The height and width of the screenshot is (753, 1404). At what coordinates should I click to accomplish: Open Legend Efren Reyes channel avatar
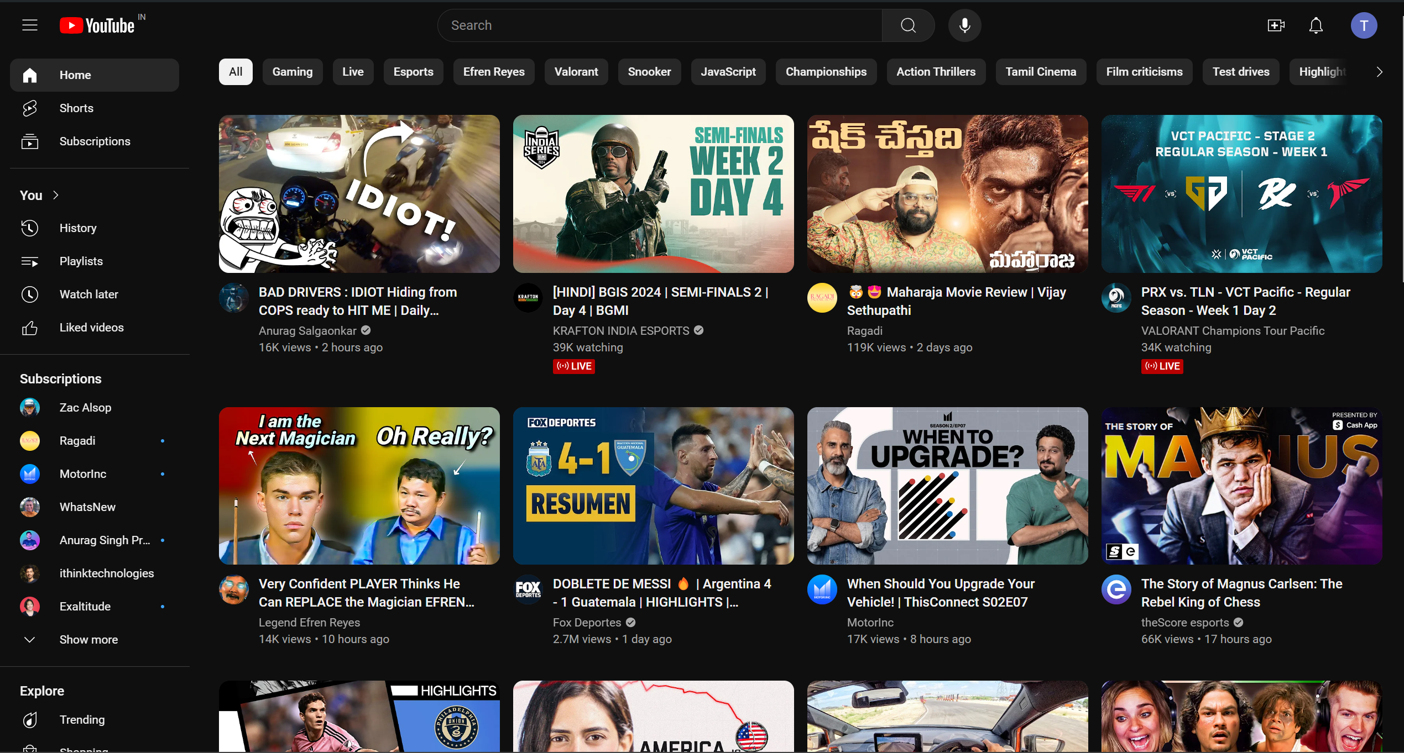(234, 589)
